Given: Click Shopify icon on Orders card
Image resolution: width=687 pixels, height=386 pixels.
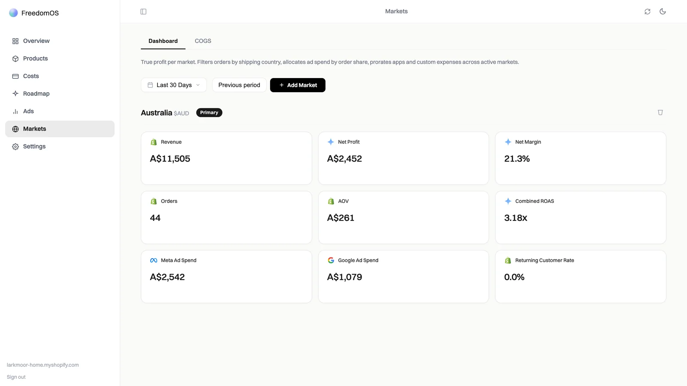Looking at the screenshot, I should pos(154,201).
